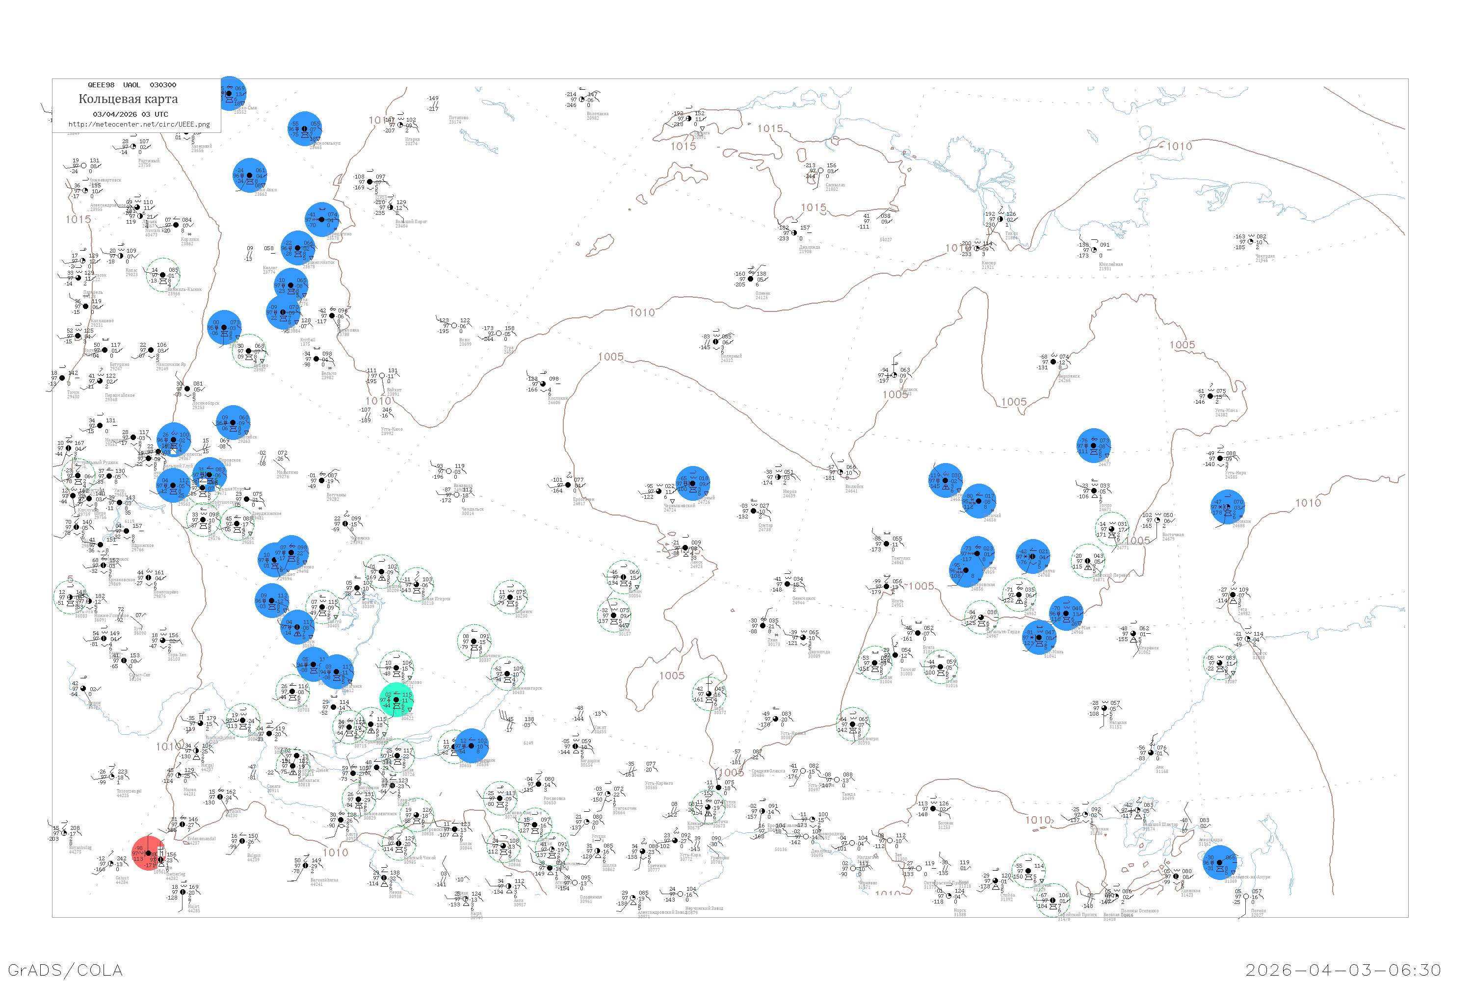Select the blue Усть-Мая 24966 marker

(x=1066, y=613)
